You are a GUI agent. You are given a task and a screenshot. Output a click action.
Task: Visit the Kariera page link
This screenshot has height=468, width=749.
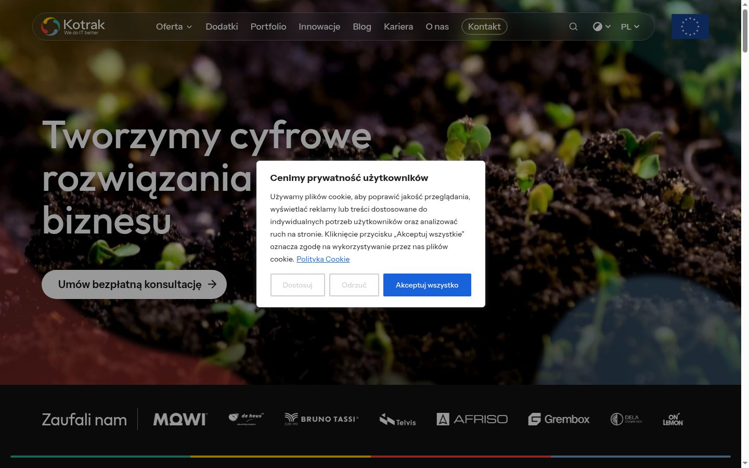pyautogui.click(x=398, y=27)
